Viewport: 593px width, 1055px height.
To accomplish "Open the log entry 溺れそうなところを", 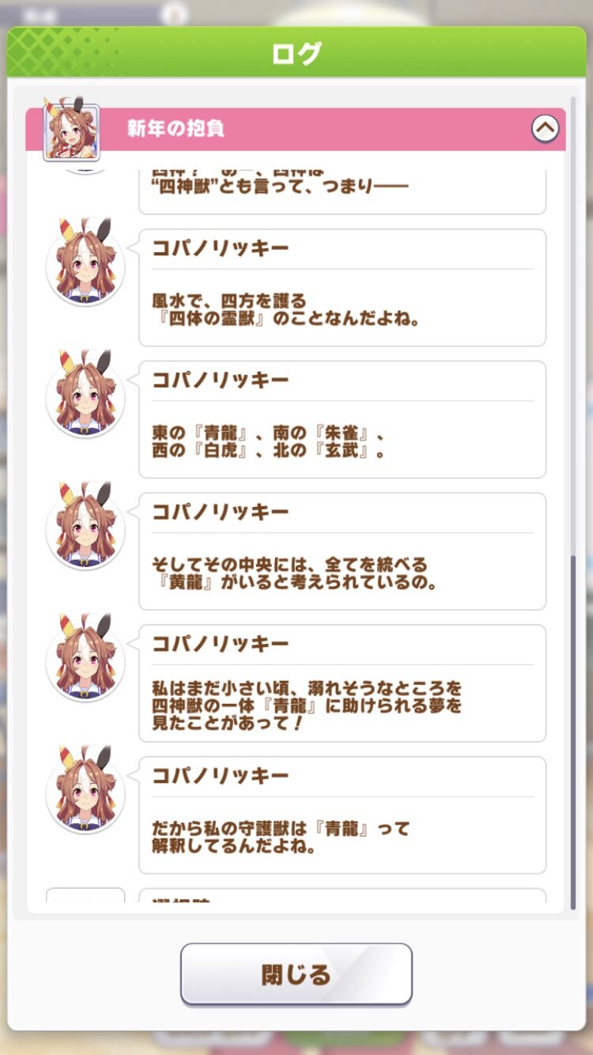I will 342,684.
